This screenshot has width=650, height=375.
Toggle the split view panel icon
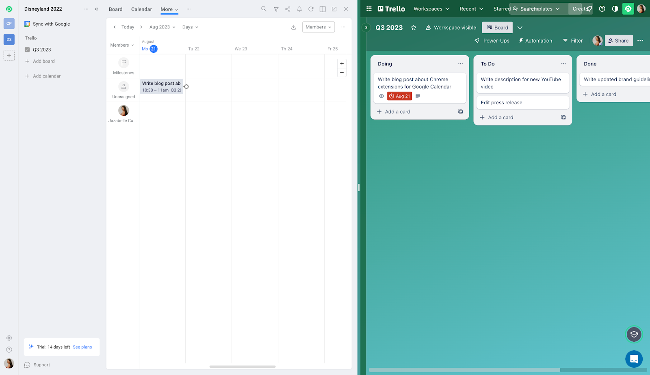pos(323,9)
